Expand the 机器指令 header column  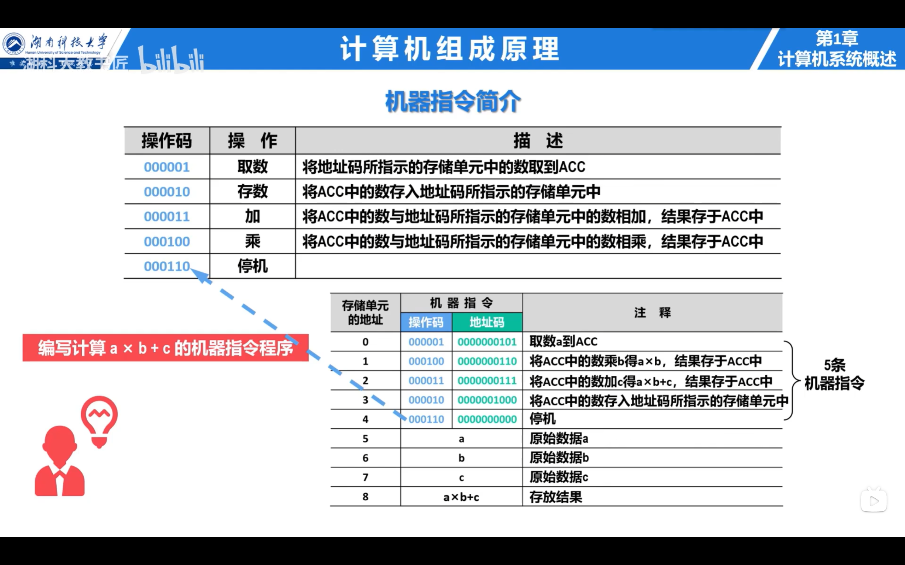click(462, 303)
